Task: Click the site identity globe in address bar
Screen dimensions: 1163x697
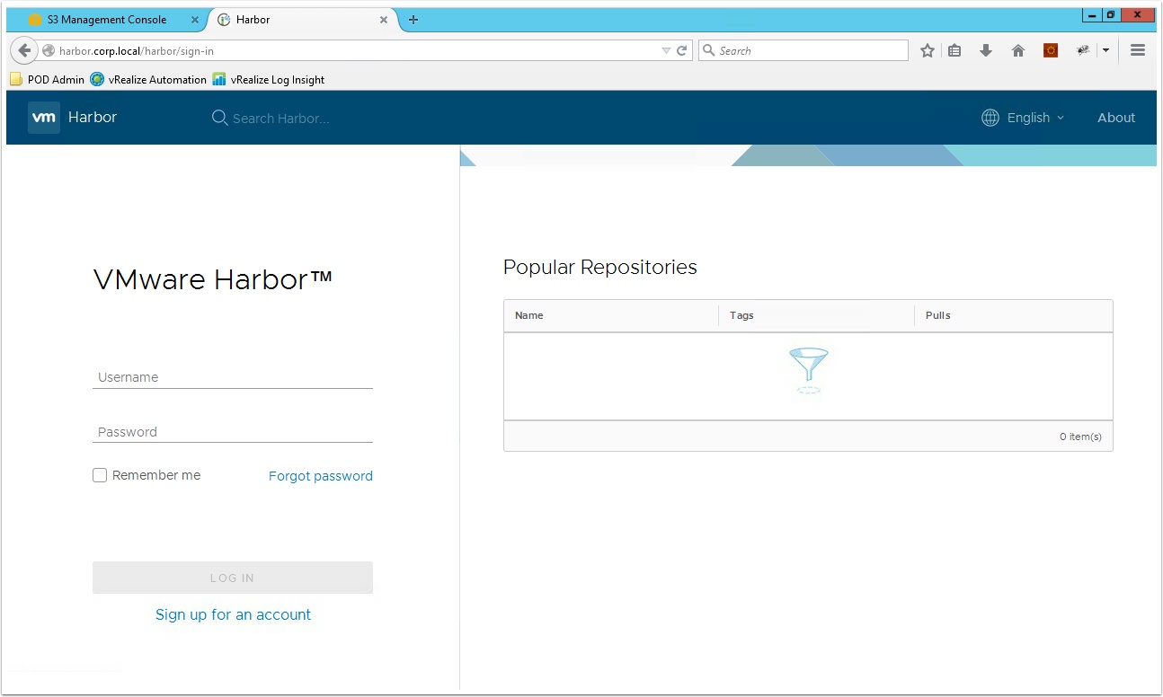Action: [49, 51]
